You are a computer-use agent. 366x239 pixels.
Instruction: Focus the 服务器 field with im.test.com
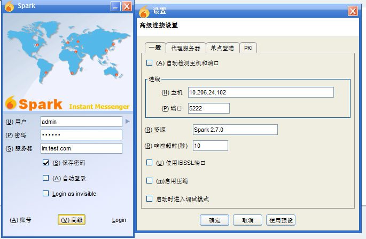[81, 148]
